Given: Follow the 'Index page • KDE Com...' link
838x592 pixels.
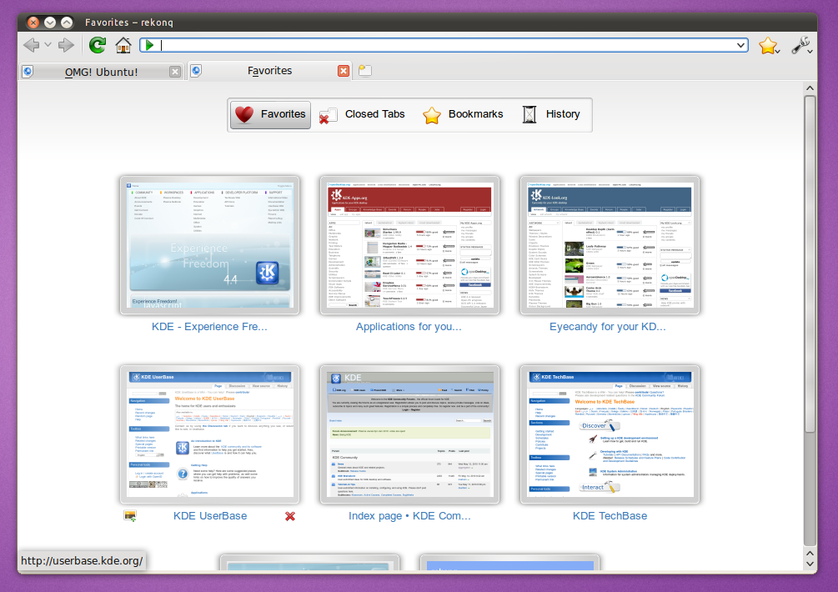Looking at the screenshot, I should [410, 515].
